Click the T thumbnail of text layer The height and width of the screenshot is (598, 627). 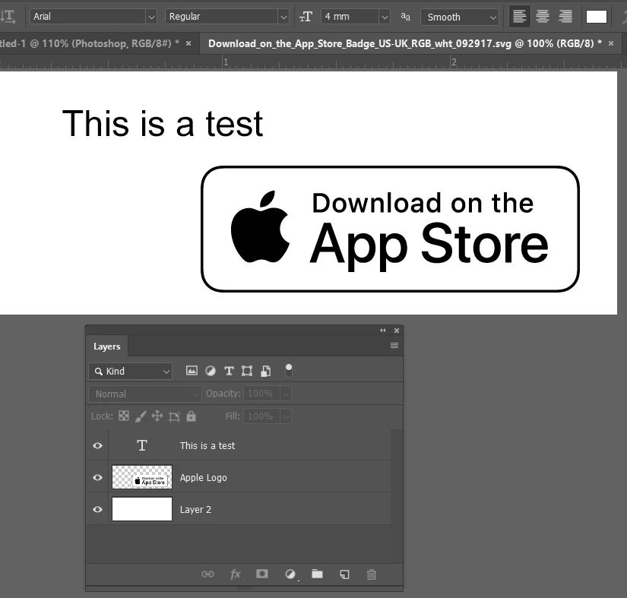(142, 445)
